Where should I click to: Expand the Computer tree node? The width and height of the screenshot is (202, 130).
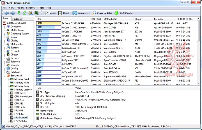point(5,27)
